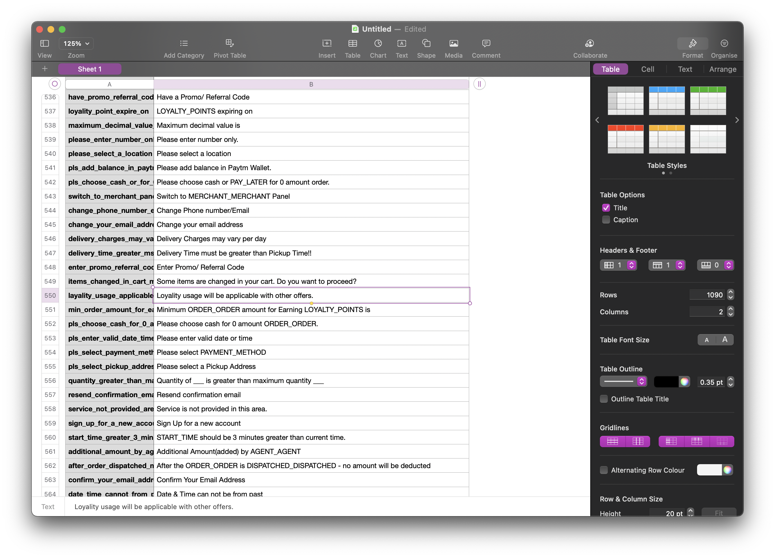Open the Insert toolbar menu
The width and height of the screenshot is (775, 558).
(327, 44)
